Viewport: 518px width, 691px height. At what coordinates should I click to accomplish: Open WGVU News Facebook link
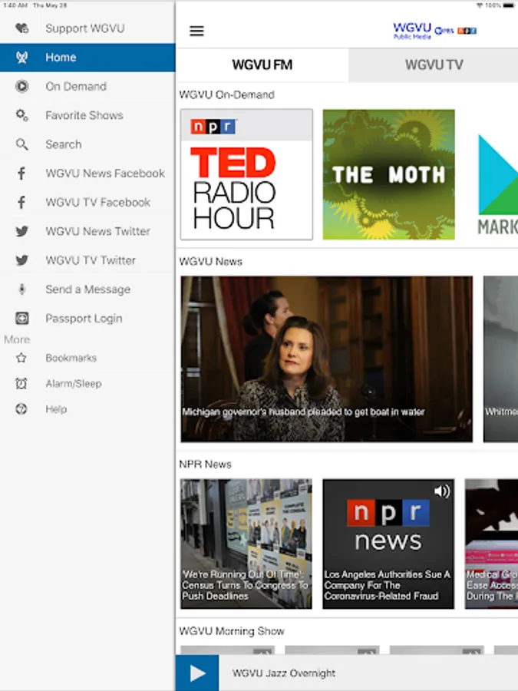point(87,174)
